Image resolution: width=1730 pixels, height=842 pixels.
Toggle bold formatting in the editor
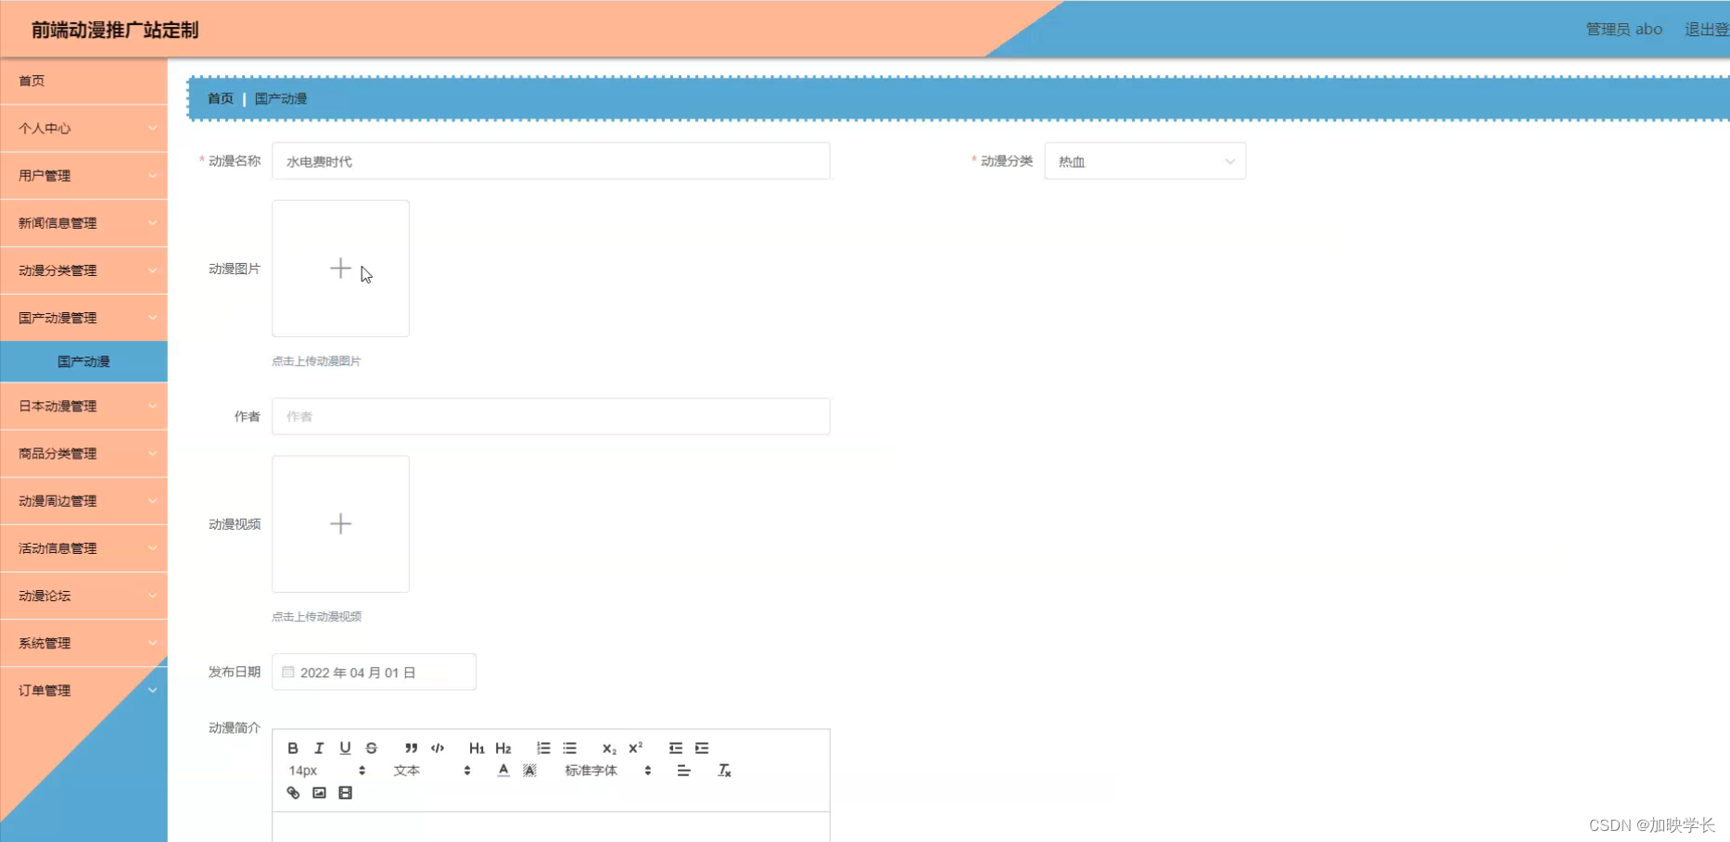point(293,748)
